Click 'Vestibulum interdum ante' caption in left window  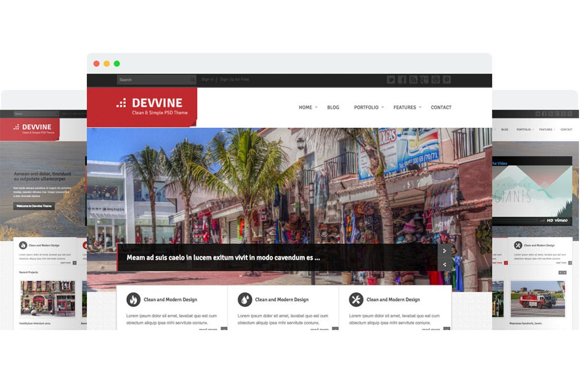(35, 323)
